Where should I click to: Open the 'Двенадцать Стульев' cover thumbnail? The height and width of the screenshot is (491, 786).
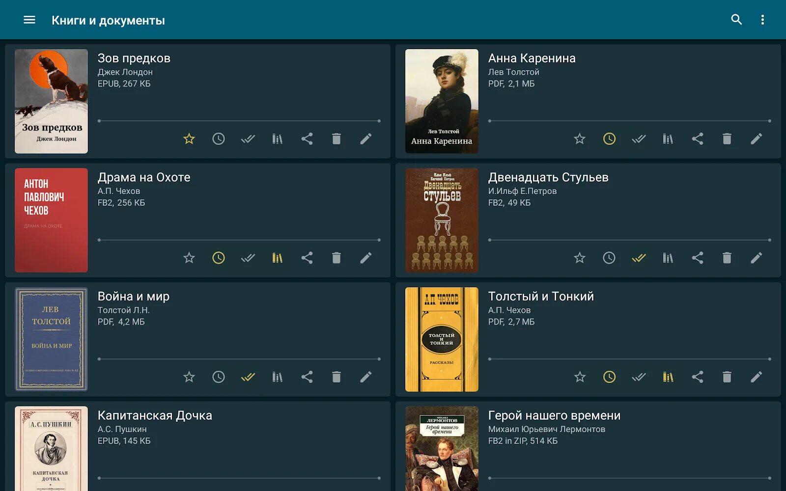pos(442,220)
